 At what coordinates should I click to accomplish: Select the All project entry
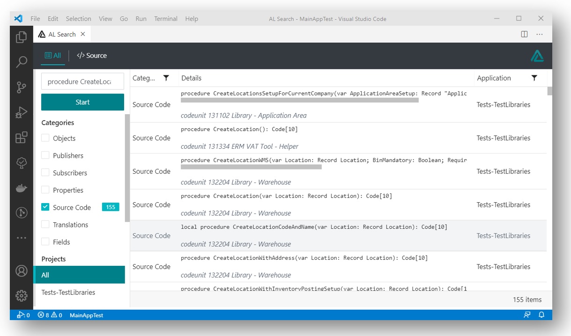point(79,275)
